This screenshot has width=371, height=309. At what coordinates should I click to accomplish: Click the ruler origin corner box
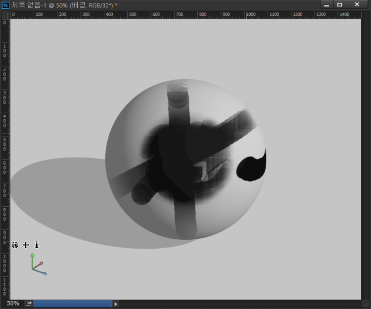5,15
